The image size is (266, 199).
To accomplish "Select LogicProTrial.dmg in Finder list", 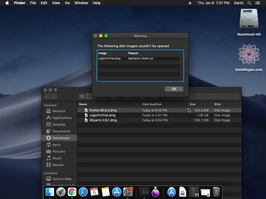I will (x=159, y=115).
